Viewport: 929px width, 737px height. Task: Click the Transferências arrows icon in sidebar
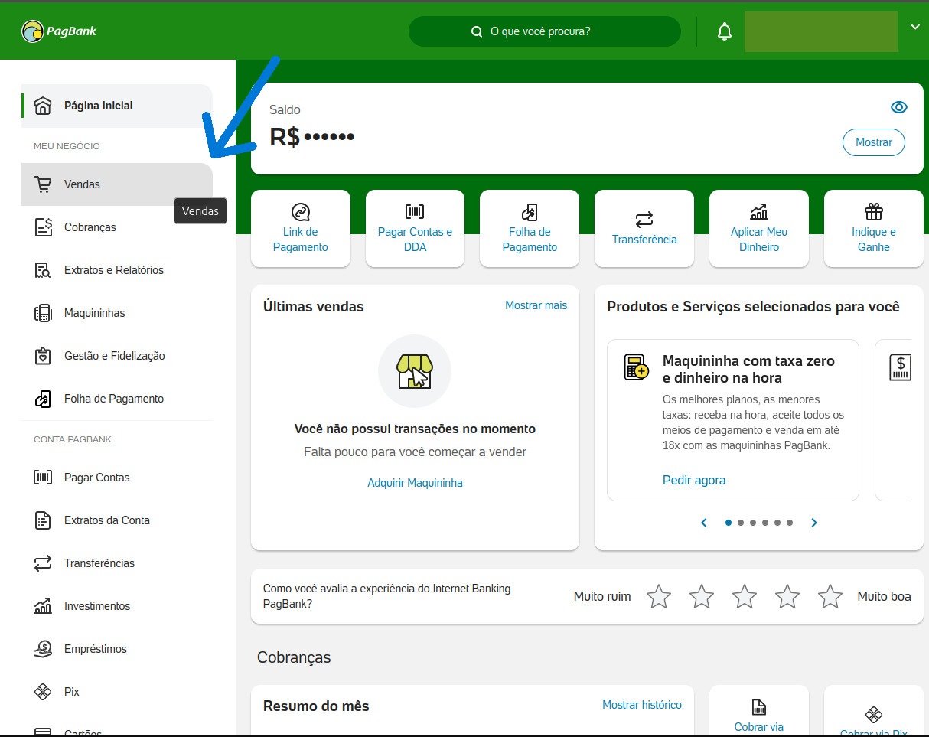pos(43,563)
